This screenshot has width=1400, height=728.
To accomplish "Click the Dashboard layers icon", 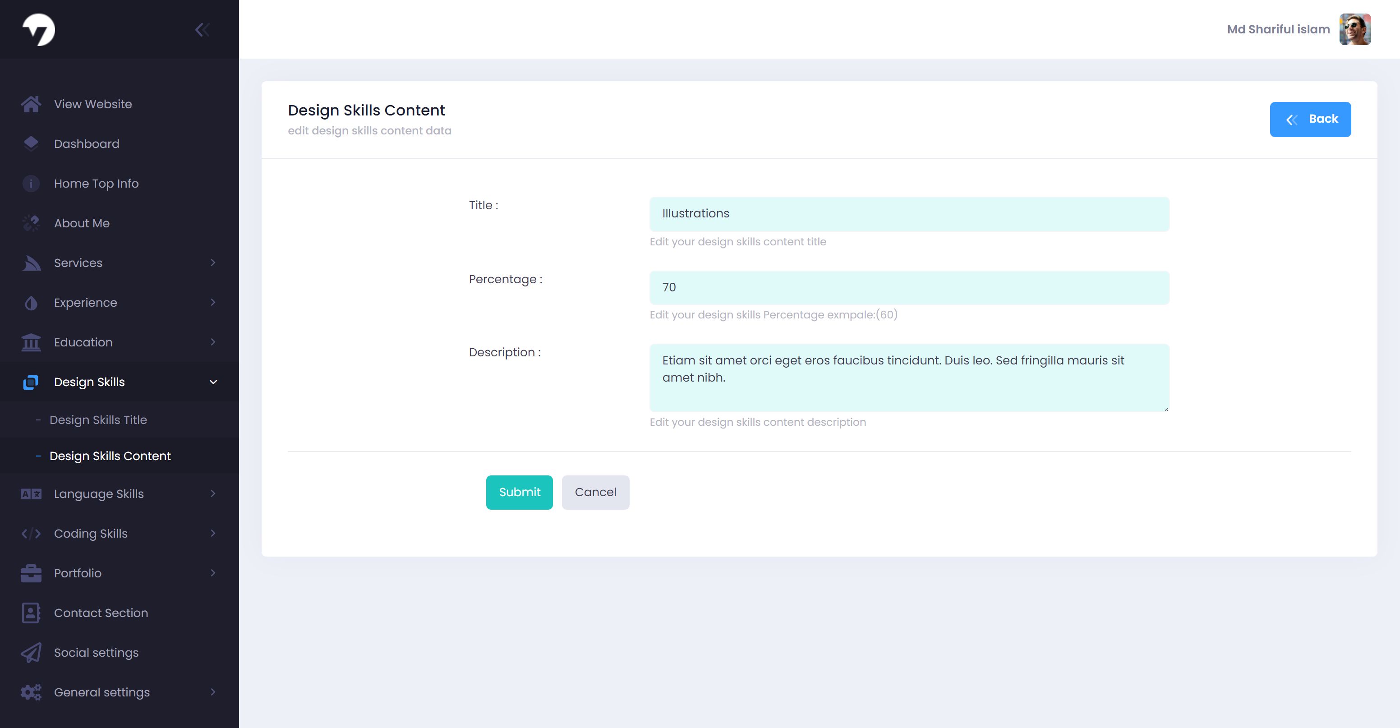I will 31,143.
